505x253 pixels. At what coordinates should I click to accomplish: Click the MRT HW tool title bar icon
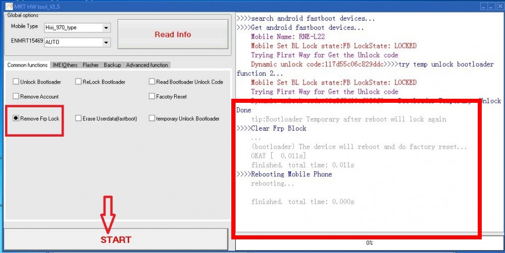tap(9, 7)
